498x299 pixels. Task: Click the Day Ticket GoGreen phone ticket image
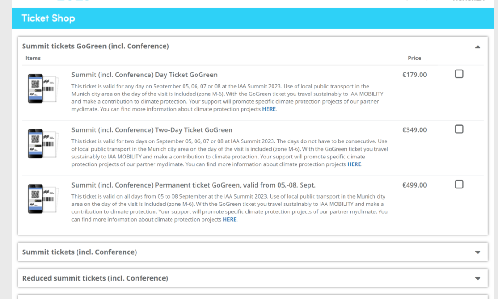[x=42, y=88]
